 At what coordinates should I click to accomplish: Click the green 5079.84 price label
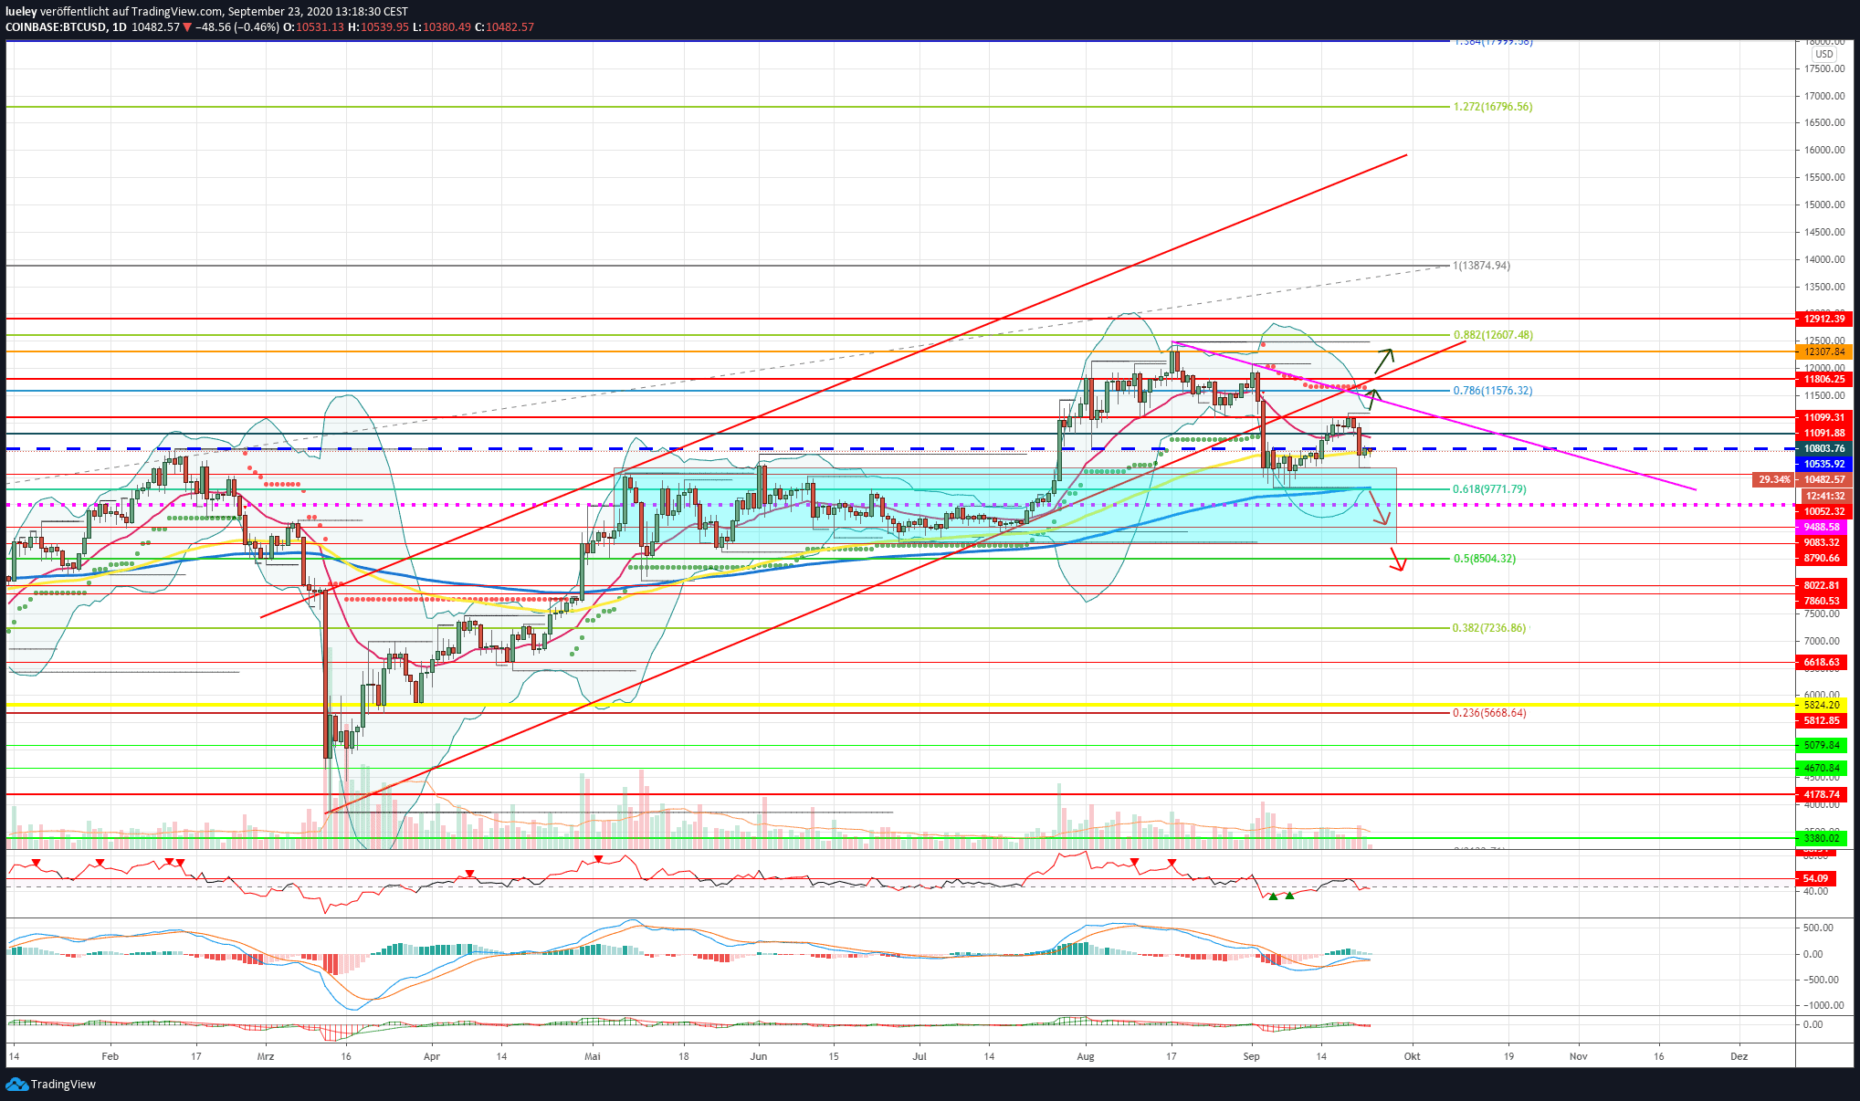(x=1823, y=745)
